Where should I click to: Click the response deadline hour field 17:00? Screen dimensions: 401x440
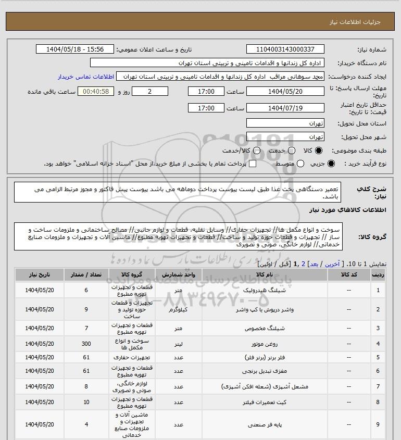[206, 92]
